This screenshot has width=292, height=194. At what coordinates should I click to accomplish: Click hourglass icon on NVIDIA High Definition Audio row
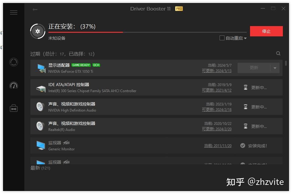coord(246,107)
